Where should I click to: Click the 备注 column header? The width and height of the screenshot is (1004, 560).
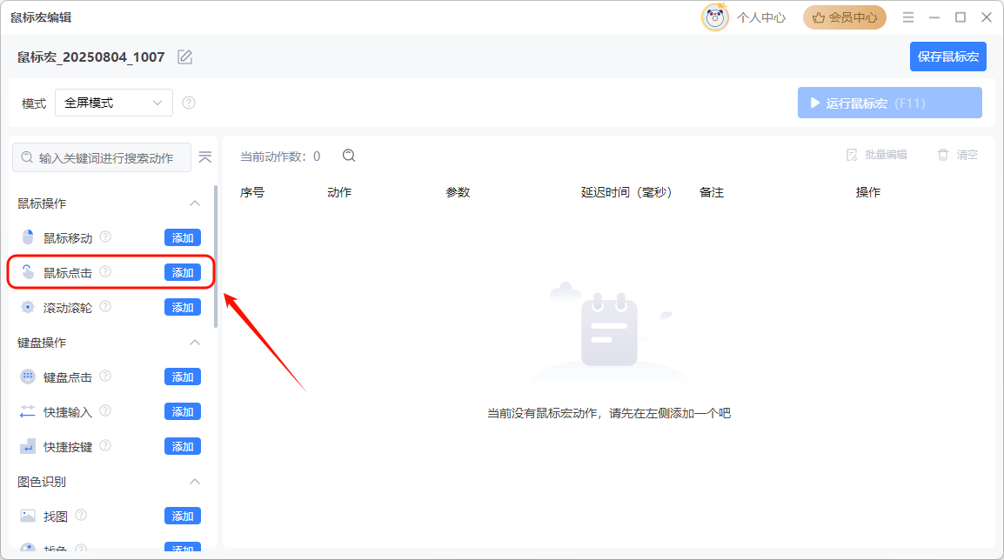(x=712, y=192)
